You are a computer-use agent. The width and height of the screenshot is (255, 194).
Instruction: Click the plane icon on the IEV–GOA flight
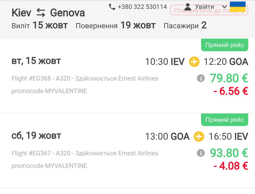[x=194, y=62]
